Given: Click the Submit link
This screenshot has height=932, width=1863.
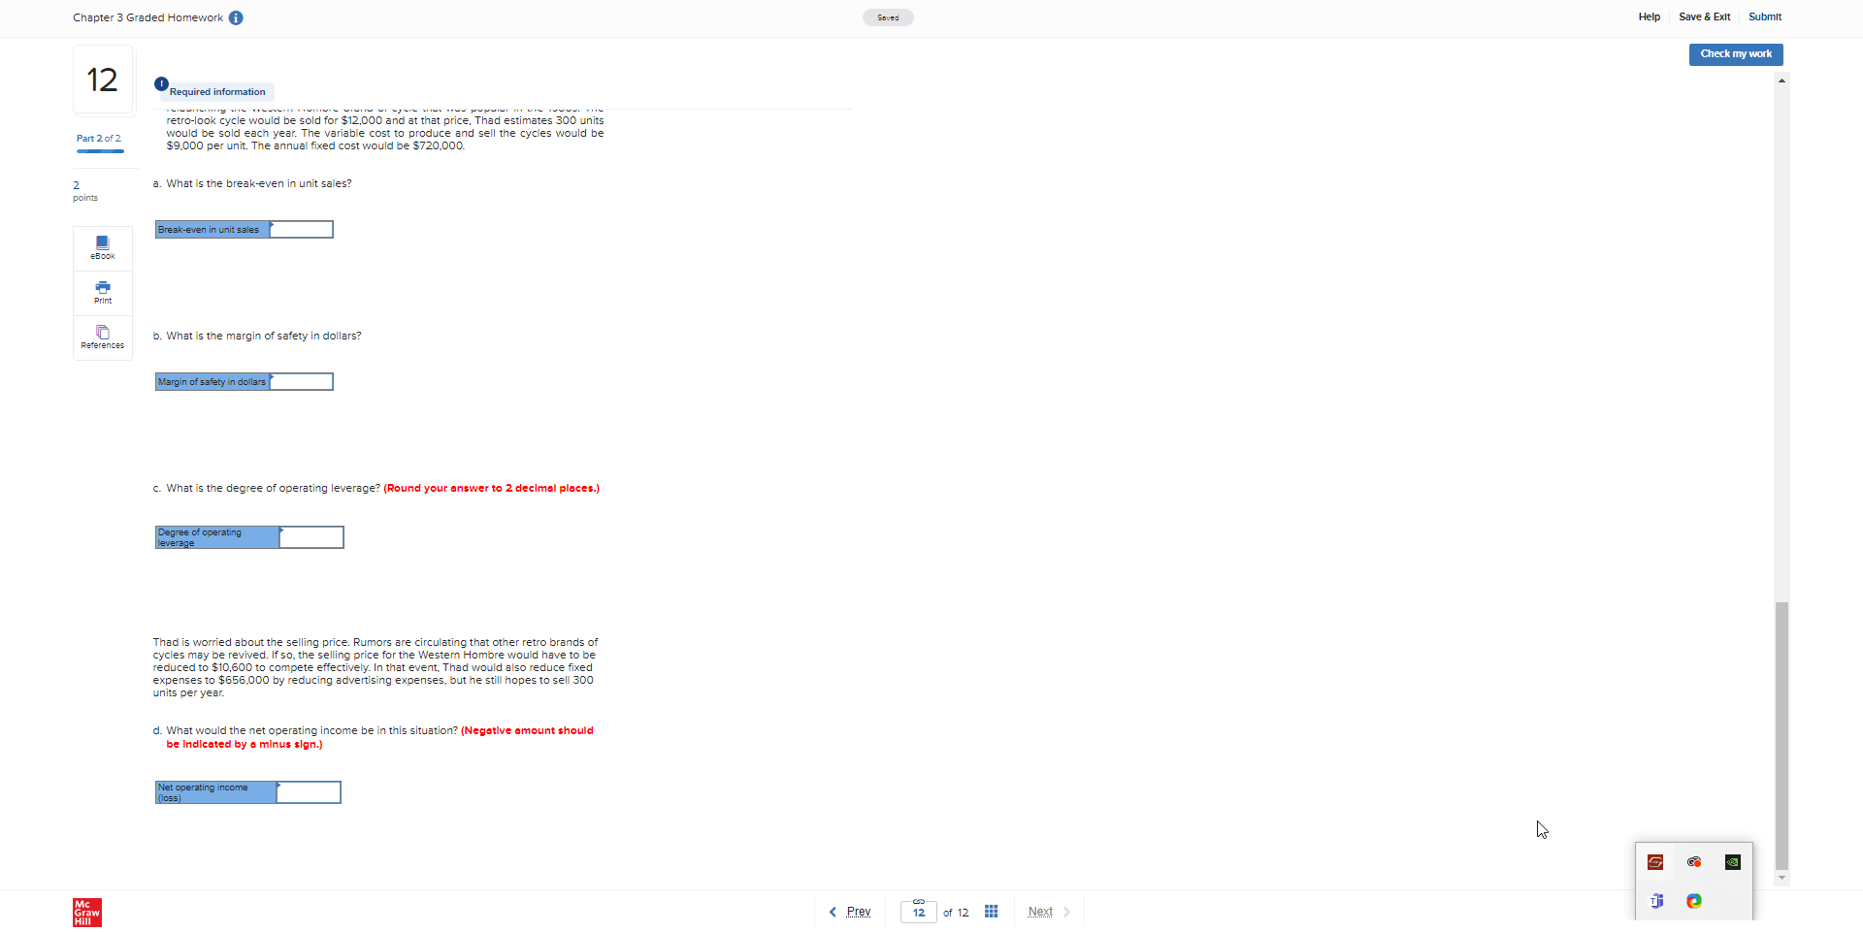Looking at the screenshot, I should point(1765,16).
